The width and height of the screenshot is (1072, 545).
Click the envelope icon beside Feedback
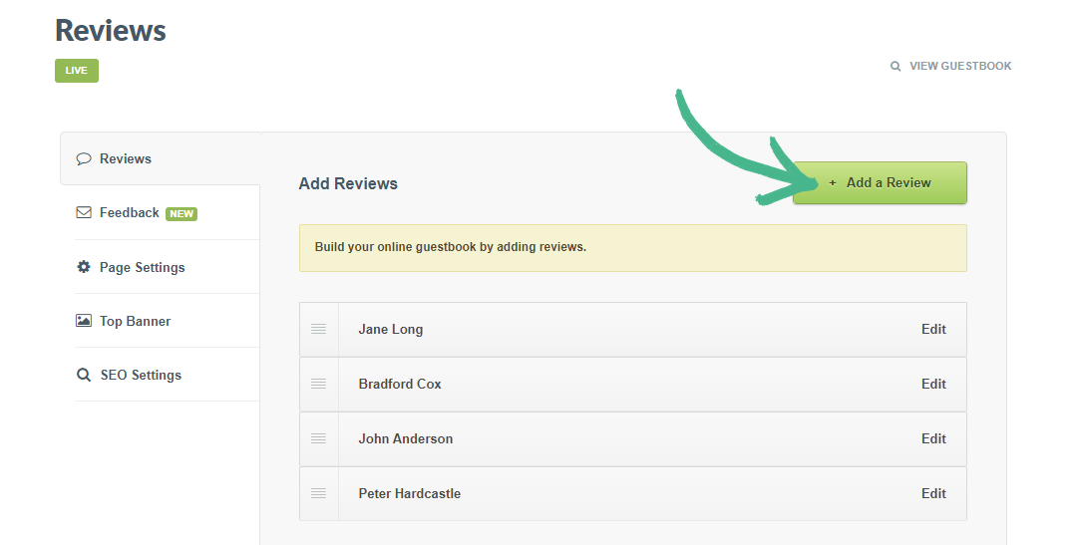[x=84, y=213]
